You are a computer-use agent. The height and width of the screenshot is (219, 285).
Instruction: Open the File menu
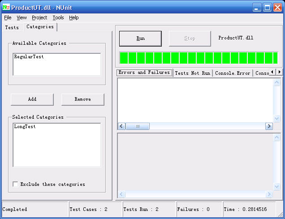(x=8, y=17)
